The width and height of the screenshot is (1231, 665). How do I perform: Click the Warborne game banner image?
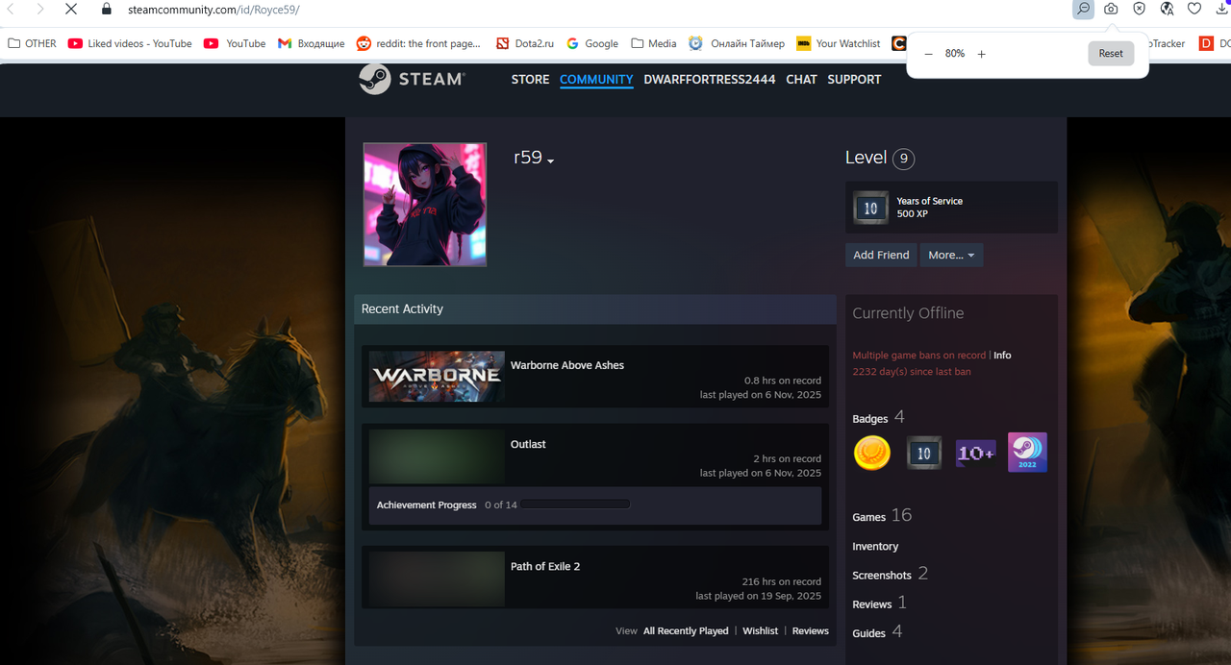click(x=437, y=376)
